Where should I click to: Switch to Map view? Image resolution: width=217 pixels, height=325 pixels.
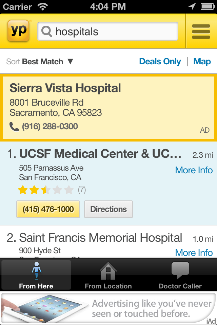[202, 62]
